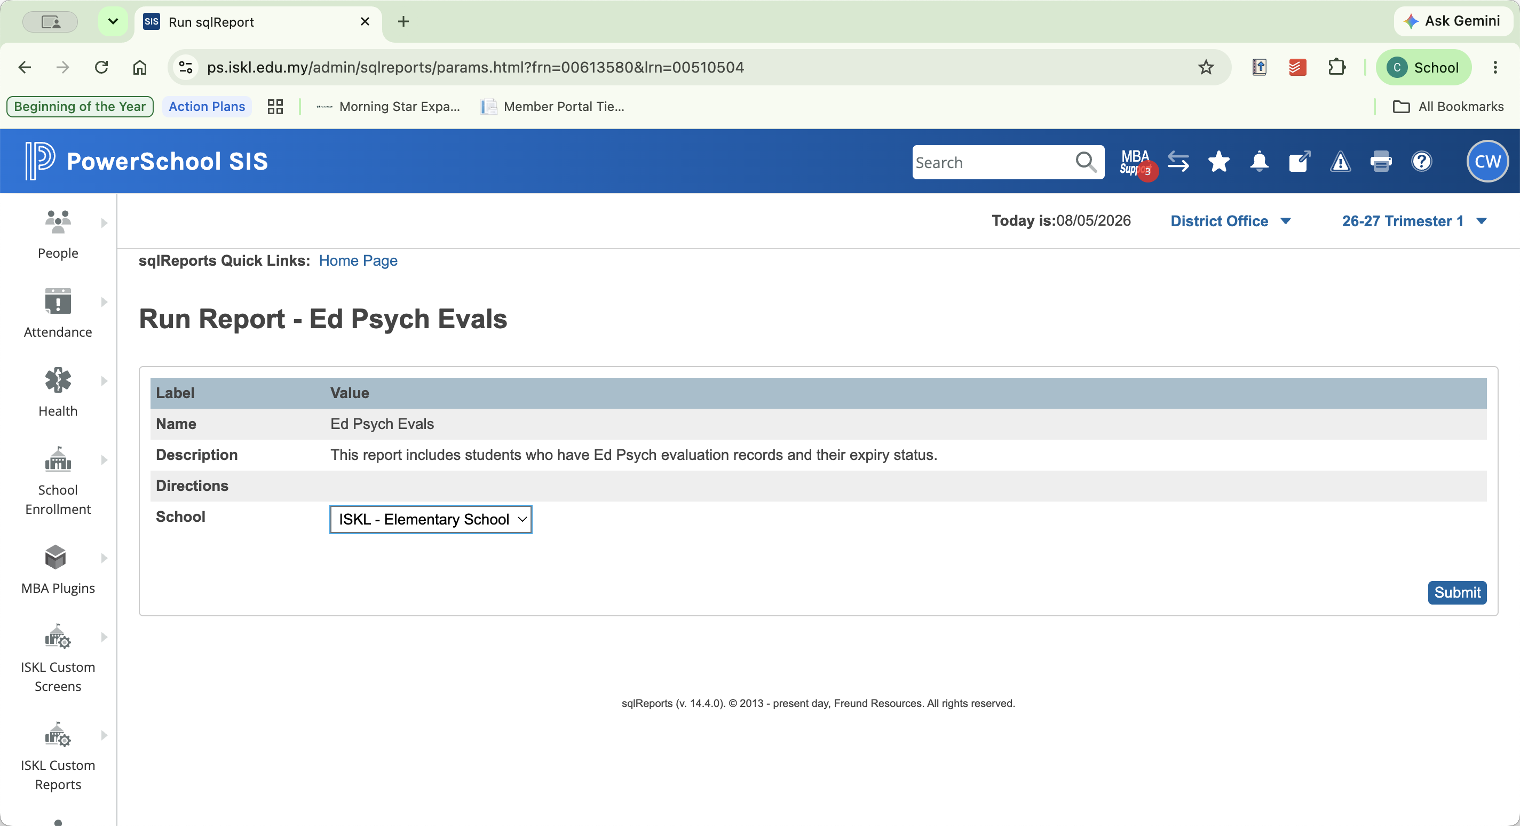Open ISKL Custom Screens sidebar item
The image size is (1520, 826).
58,658
